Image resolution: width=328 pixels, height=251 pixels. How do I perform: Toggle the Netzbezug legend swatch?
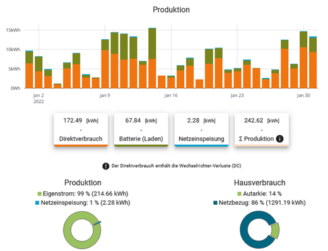pyautogui.click(x=215, y=203)
